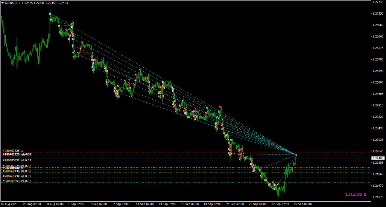Click the 1.21470 price scale label
This screenshot has height=207, width=386.
point(378,186)
